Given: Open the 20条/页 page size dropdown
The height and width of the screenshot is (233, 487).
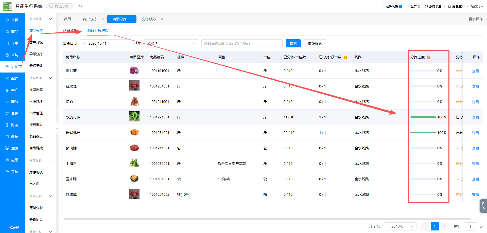Looking at the screenshot, I should tap(400, 226).
